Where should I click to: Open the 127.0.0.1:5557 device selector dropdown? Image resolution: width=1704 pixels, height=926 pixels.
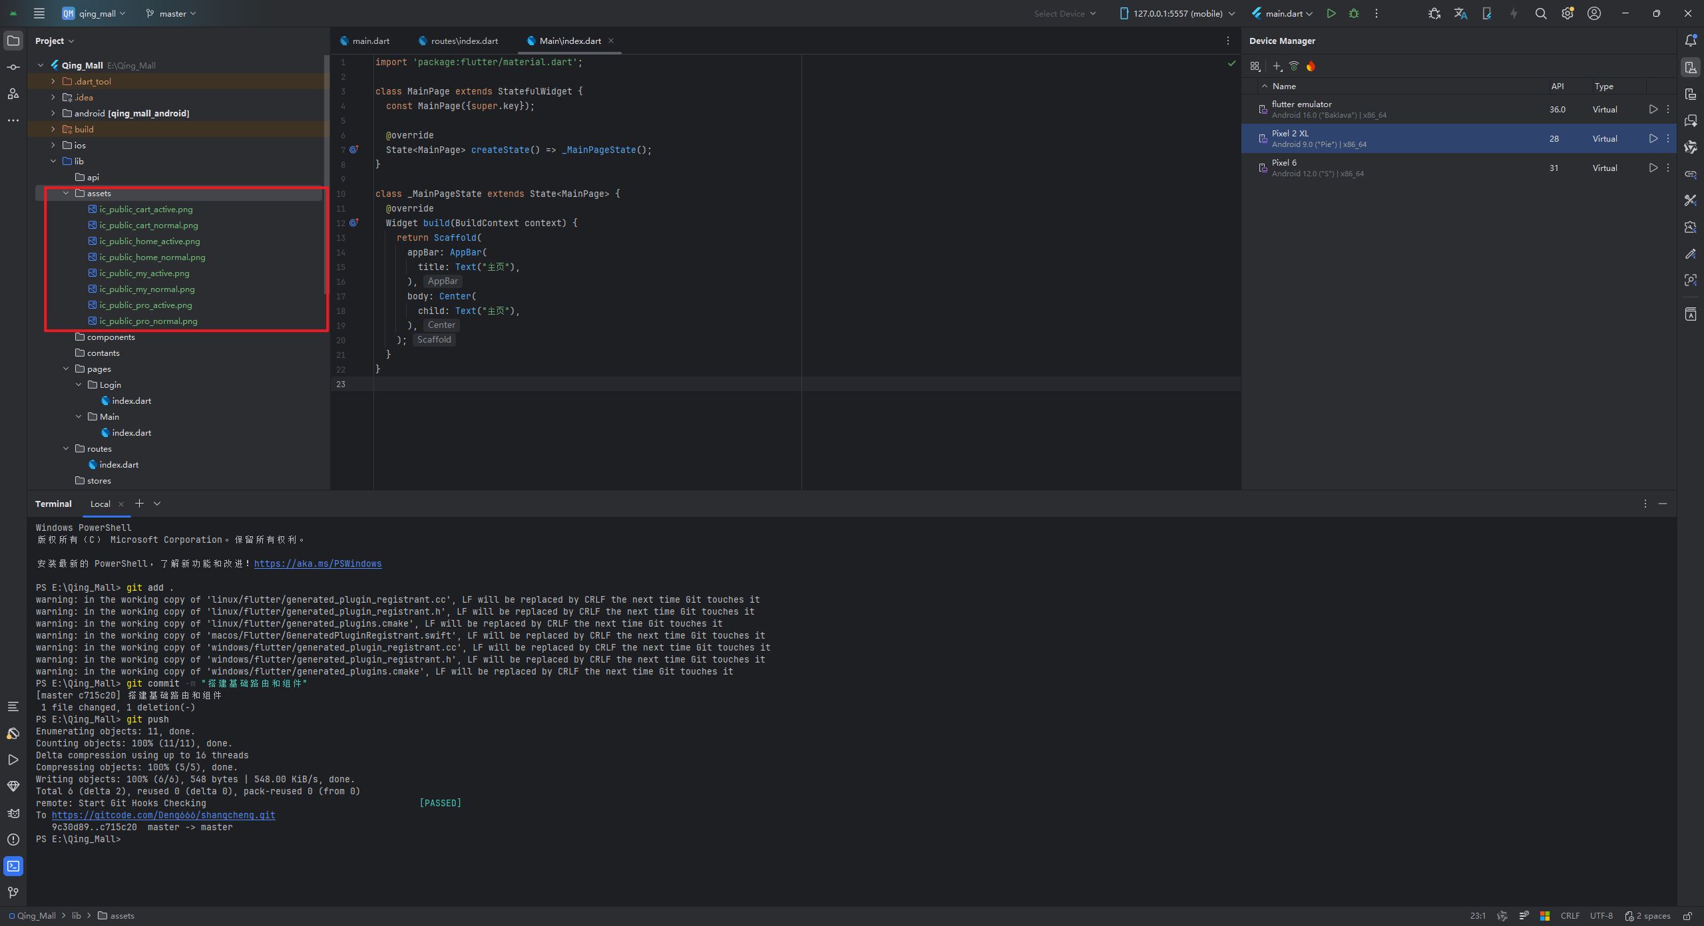[1177, 13]
